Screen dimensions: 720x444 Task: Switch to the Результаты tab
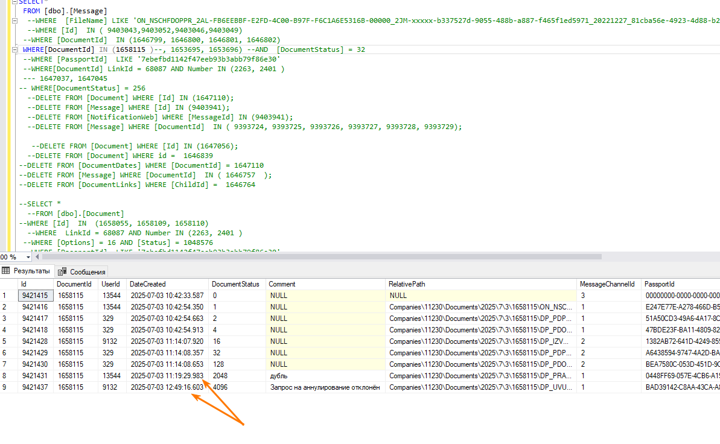[x=27, y=271]
